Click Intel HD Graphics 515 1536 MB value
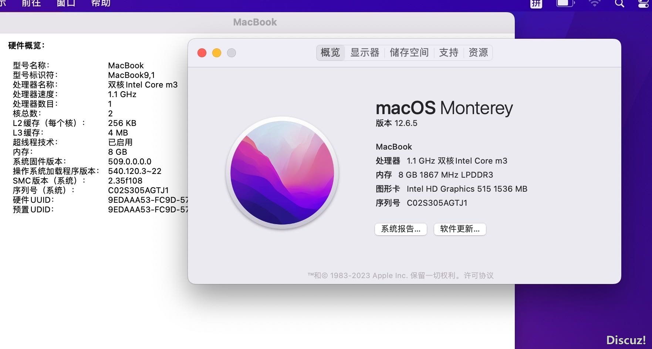Screen dimensions: 652x349 [467, 189]
